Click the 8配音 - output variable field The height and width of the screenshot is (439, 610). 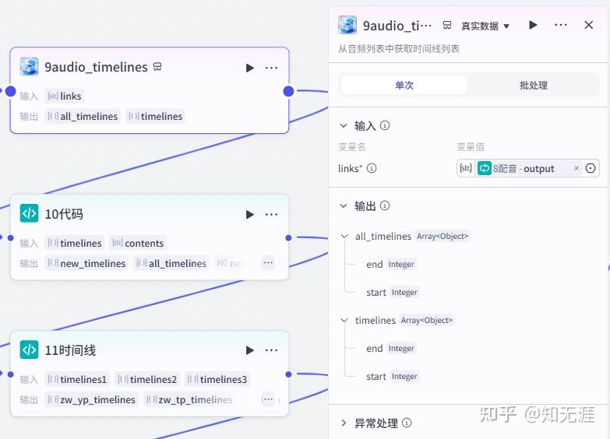point(527,168)
